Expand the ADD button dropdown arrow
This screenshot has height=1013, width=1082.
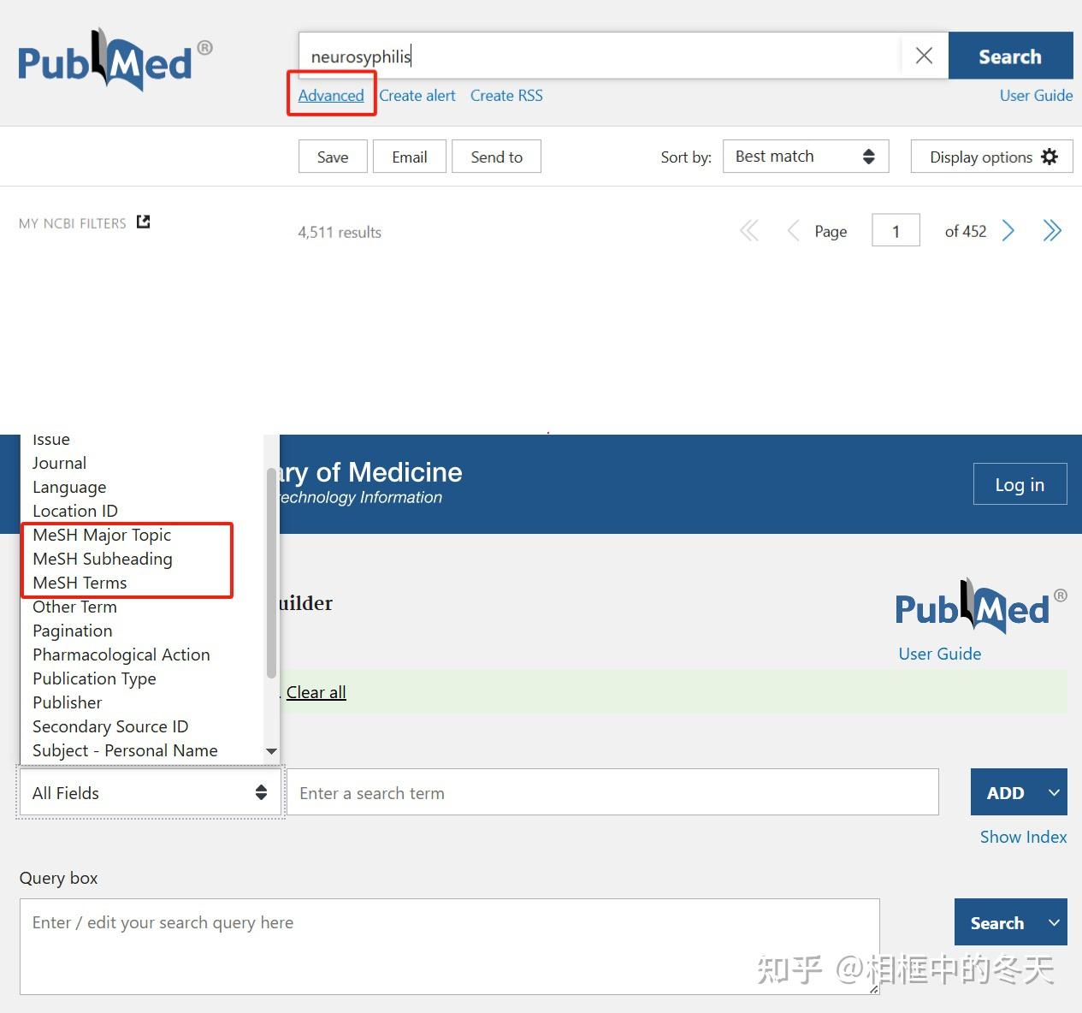click(x=1054, y=792)
